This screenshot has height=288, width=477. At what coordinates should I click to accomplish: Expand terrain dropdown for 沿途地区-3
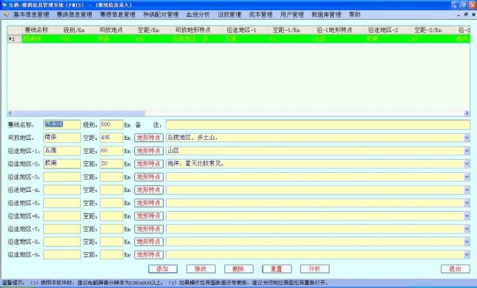pyautogui.click(x=467, y=177)
